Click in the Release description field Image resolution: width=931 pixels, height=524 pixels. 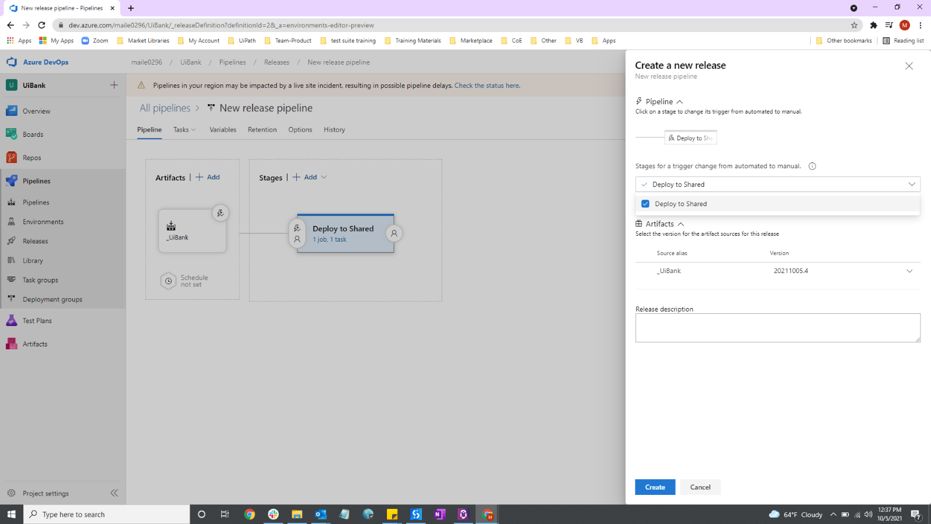coord(778,328)
